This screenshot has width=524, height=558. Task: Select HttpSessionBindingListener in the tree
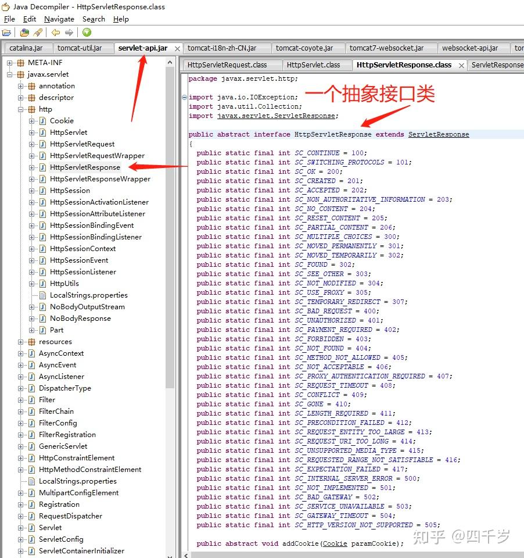click(96, 237)
